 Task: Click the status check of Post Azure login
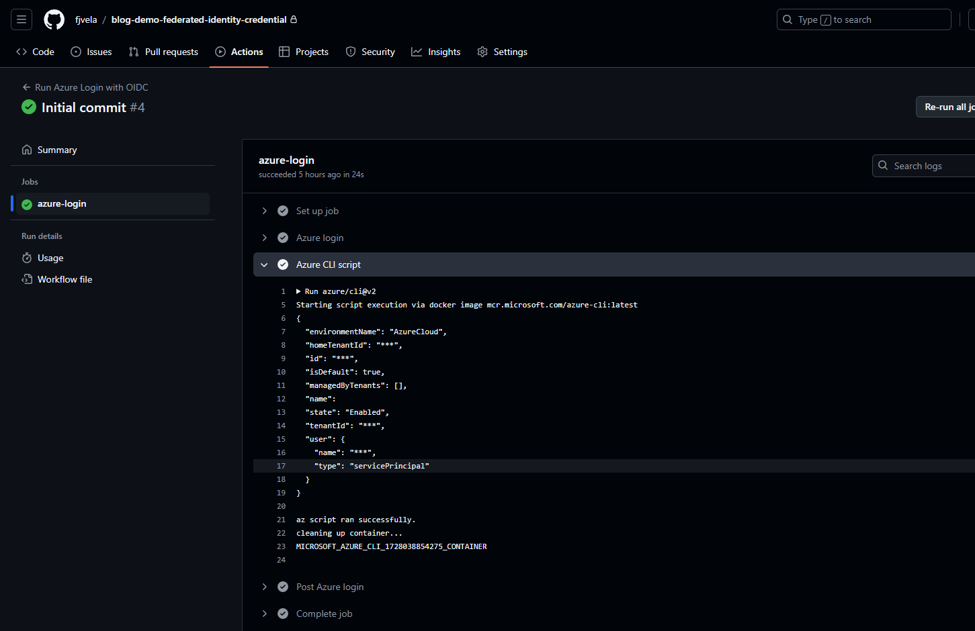pos(283,587)
